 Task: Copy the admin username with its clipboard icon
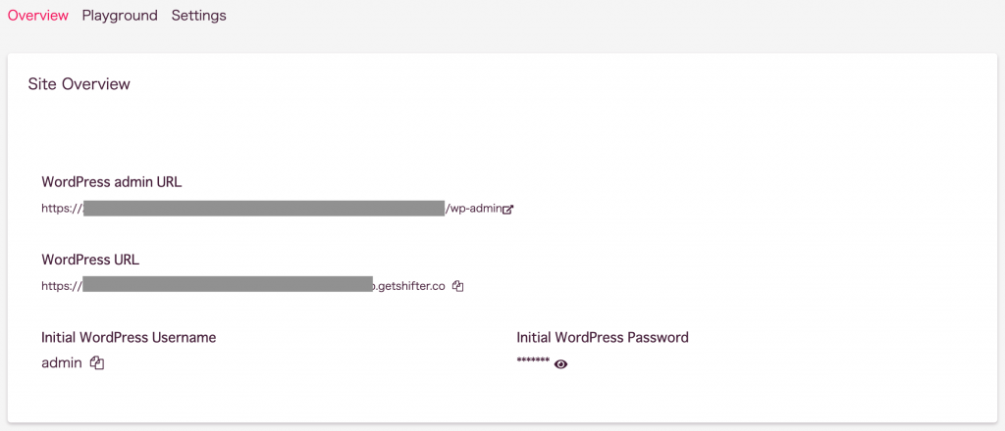coord(97,362)
